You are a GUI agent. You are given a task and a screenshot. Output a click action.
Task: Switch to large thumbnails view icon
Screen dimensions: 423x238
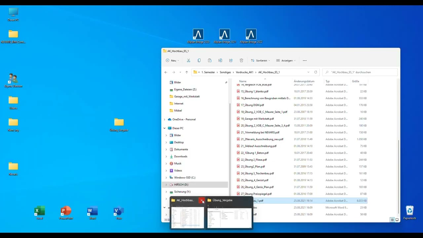point(397,220)
